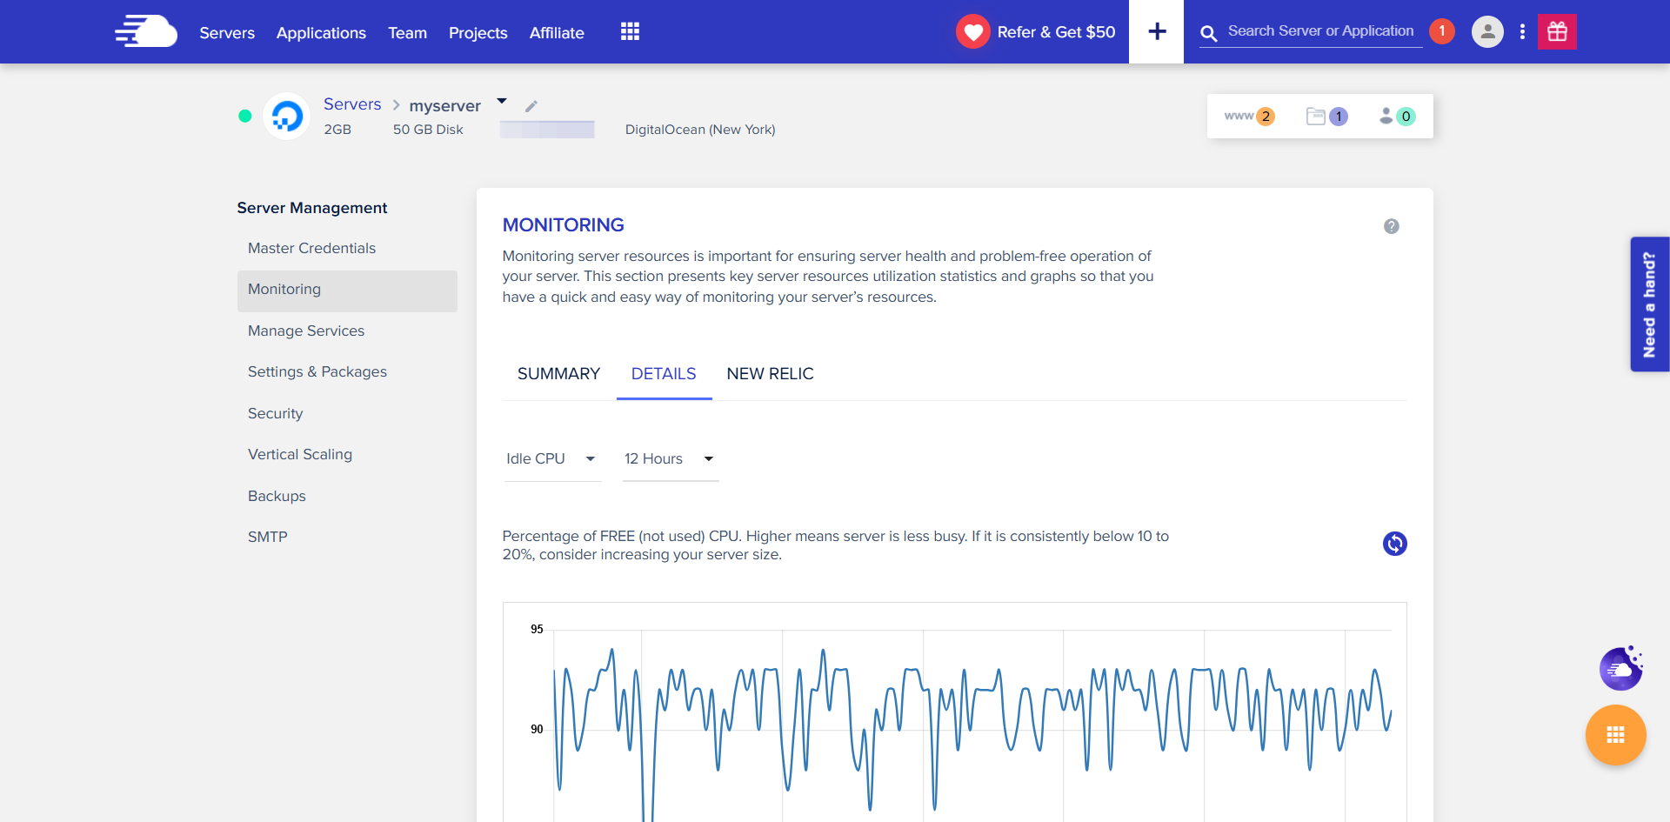
Task: Open notifications badge showing 1
Action: 1441,31
